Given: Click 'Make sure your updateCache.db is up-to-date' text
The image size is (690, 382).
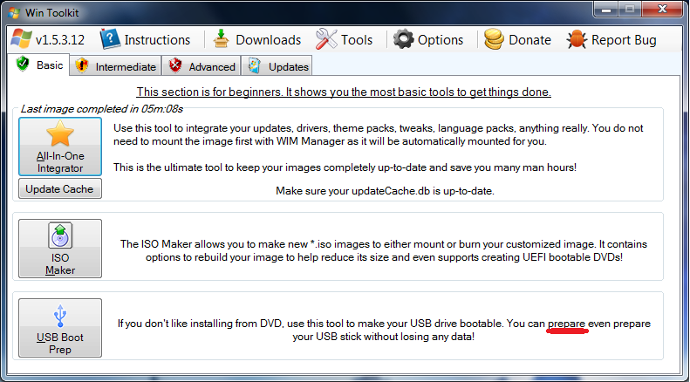Looking at the screenshot, I should 385,191.
